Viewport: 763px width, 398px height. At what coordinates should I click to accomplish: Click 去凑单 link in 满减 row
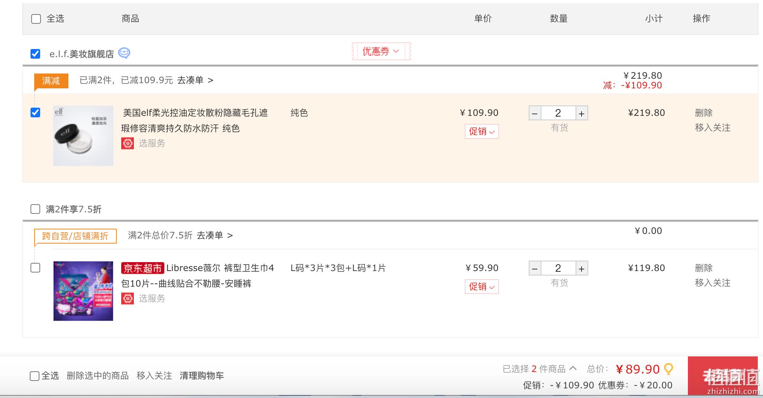(195, 80)
